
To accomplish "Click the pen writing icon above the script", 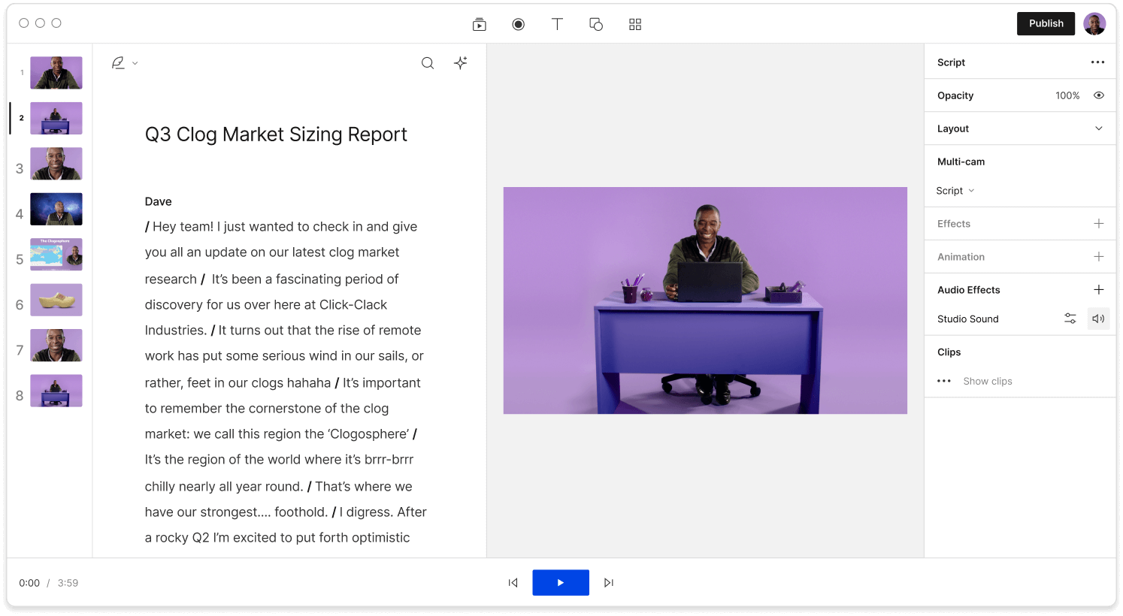I will [x=117, y=62].
